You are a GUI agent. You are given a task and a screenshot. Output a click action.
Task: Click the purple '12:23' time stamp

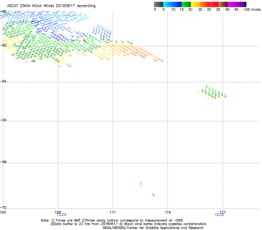coord(62,215)
